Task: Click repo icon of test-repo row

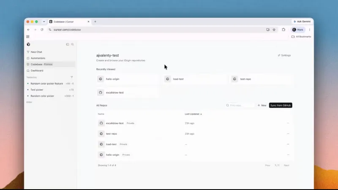Action: [101, 134]
